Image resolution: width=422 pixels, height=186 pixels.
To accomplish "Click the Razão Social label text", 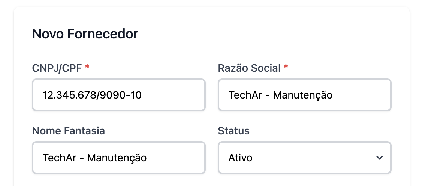I will pyautogui.click(x=249, y=68).
